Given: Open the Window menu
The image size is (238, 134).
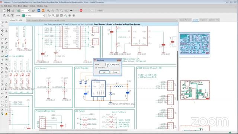Looking at the screenshot, I should click(x=40, y=6).
